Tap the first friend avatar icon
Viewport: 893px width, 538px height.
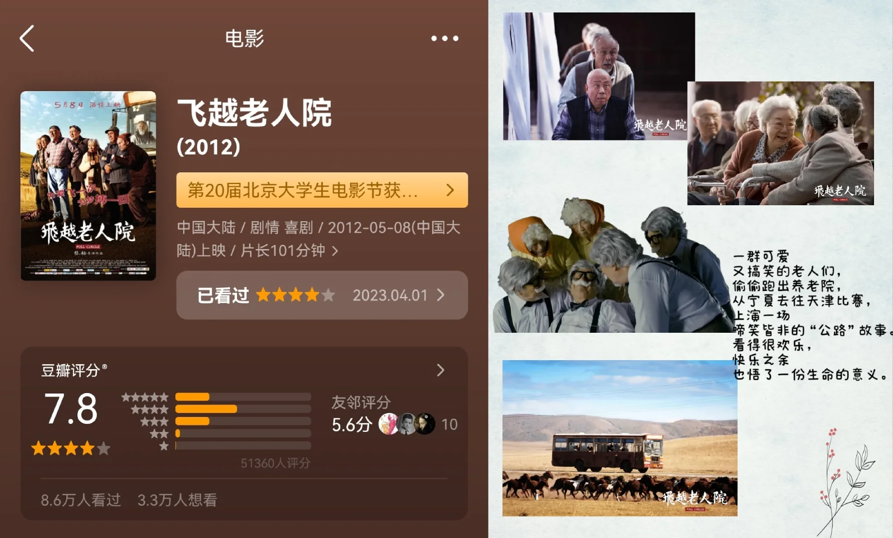click(x=389, y=424)
